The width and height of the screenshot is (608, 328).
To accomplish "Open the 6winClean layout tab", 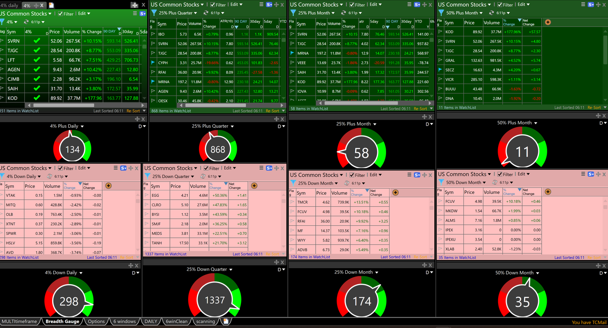I will point(177,322).
